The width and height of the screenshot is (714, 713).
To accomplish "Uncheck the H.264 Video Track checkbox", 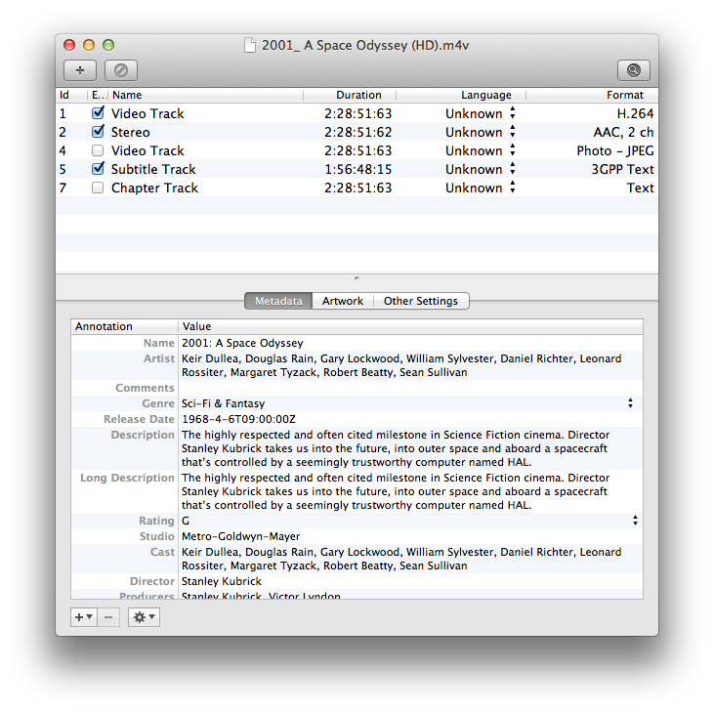I will (98, 113).
